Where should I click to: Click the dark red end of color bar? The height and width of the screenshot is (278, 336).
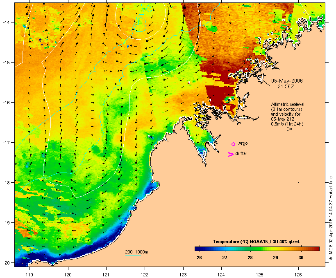(x=318, y=249)
